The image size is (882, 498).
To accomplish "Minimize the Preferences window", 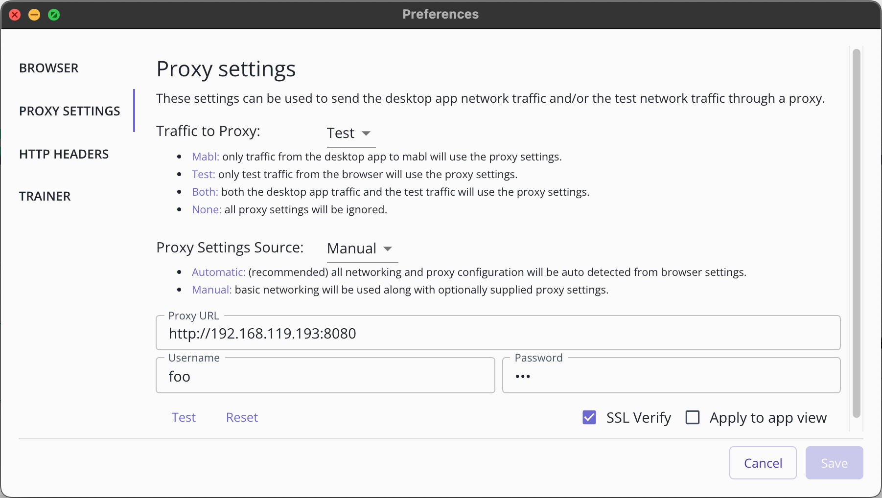I will (x=34, y=15).
